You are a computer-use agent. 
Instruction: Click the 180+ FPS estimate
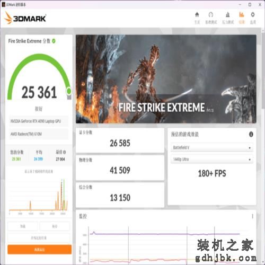[x=212, y=173]
